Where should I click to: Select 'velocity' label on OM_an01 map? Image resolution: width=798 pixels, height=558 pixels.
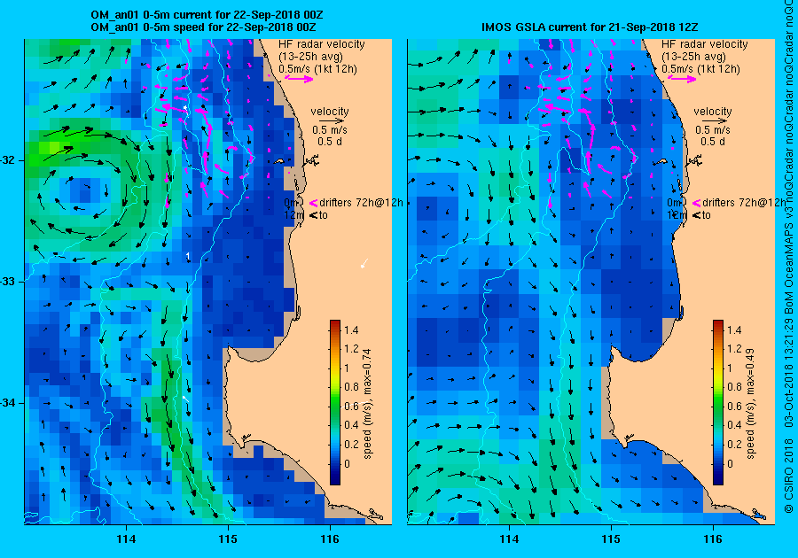click(x=330, y=112)
